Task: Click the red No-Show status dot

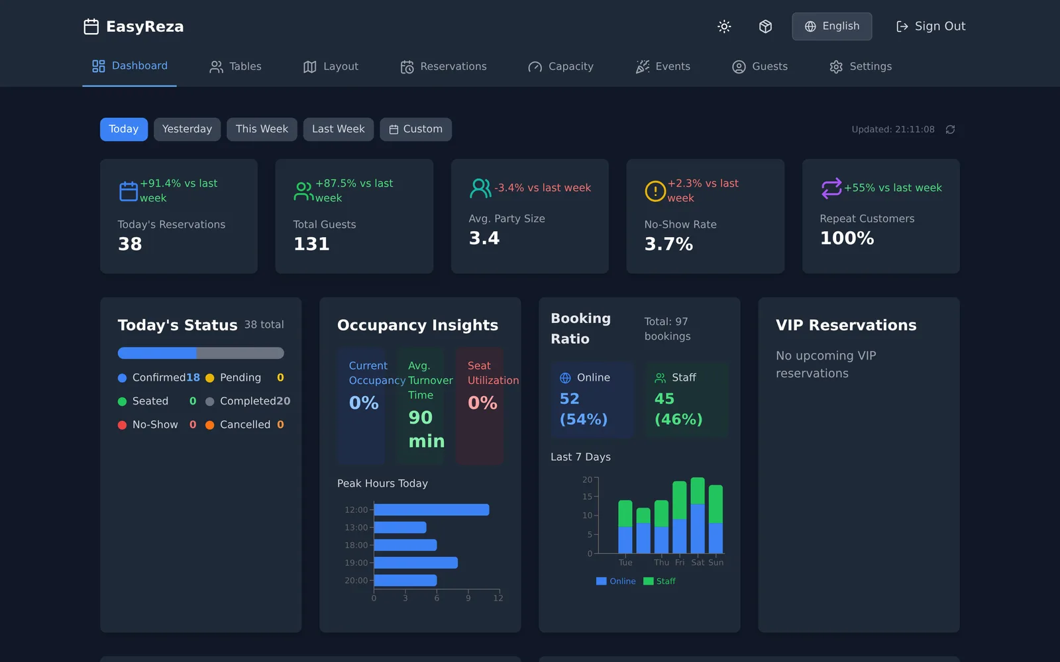Action: [x=122, y=425]
